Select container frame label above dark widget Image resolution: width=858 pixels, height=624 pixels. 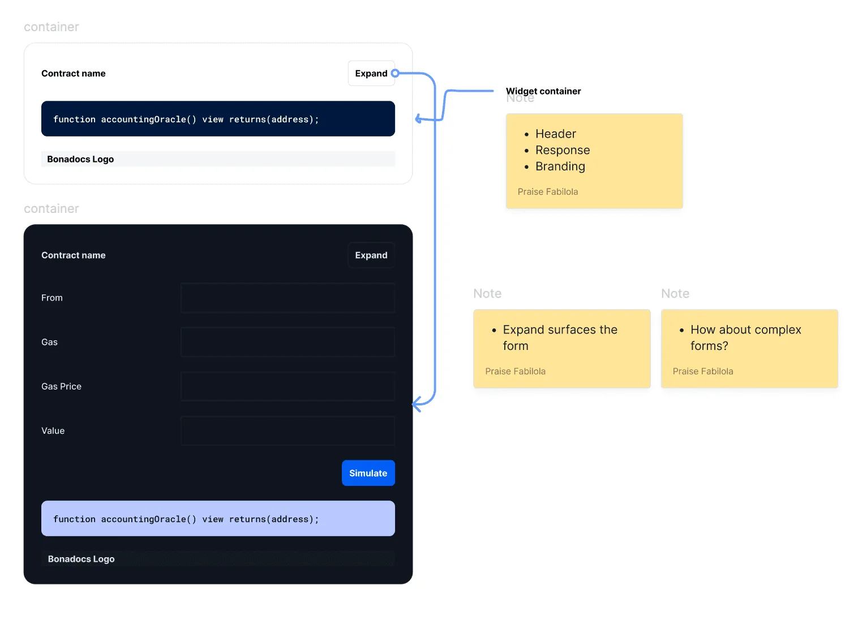pyautogui.click(x=52, y=208)
